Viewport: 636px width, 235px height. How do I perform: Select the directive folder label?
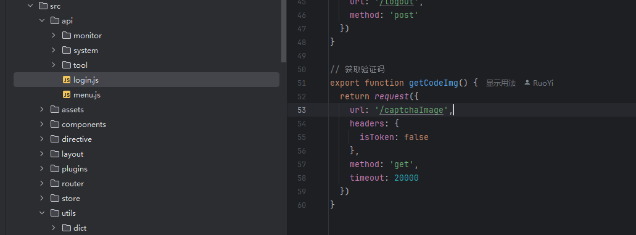(76, 139)
